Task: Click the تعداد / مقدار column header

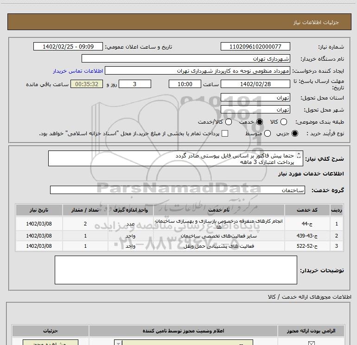Action: point(85,210)
